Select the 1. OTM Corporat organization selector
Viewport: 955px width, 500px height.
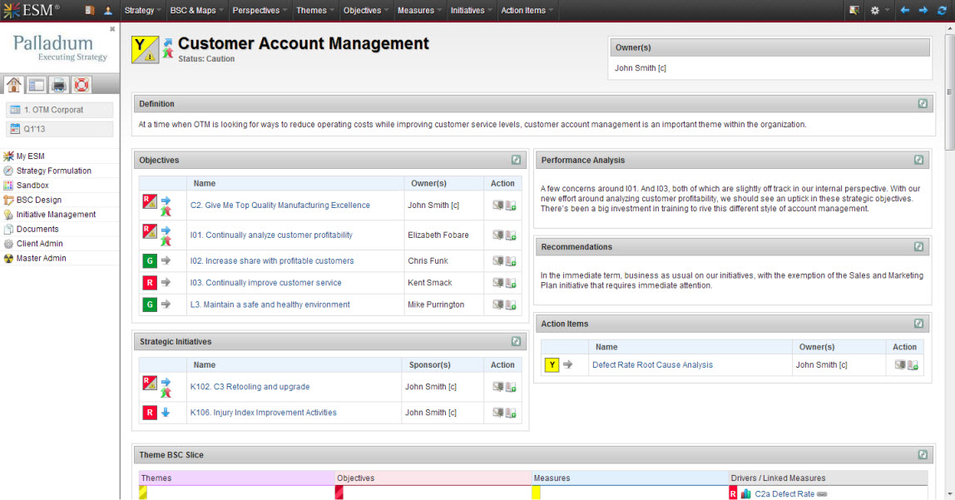coord(59,110)
